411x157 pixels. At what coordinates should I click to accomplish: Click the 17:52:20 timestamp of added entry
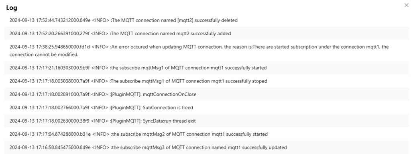pyautogui.click(x=49, y=34)
